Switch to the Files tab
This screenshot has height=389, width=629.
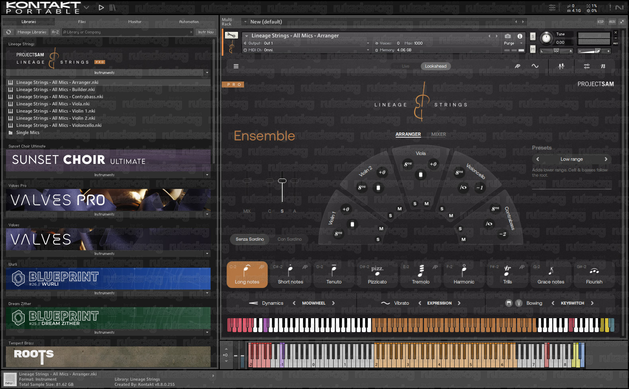coord(82,22)
